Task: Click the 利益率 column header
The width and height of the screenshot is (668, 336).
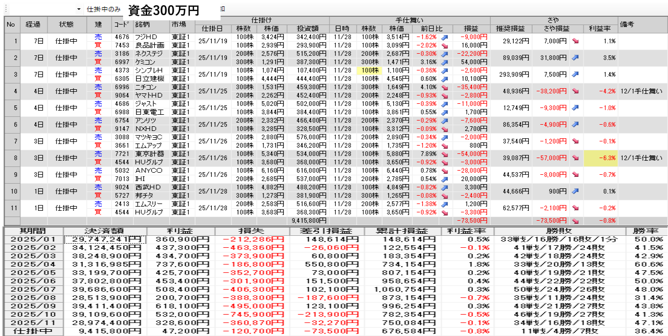Action: click(x=600, y=29)
